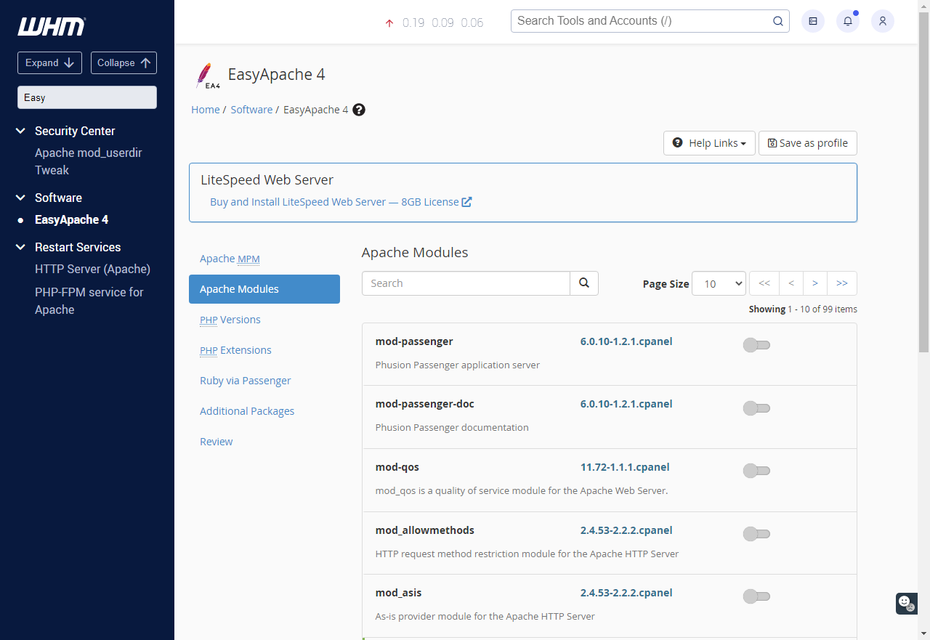Collapse the Security Center section
The image size is (930, 640).
20,131
